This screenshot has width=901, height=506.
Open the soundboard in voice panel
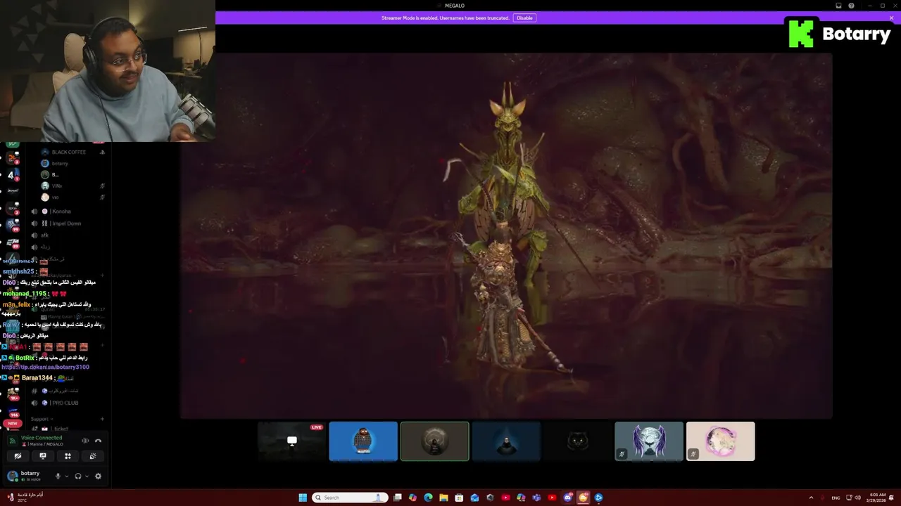click(92, 456)
